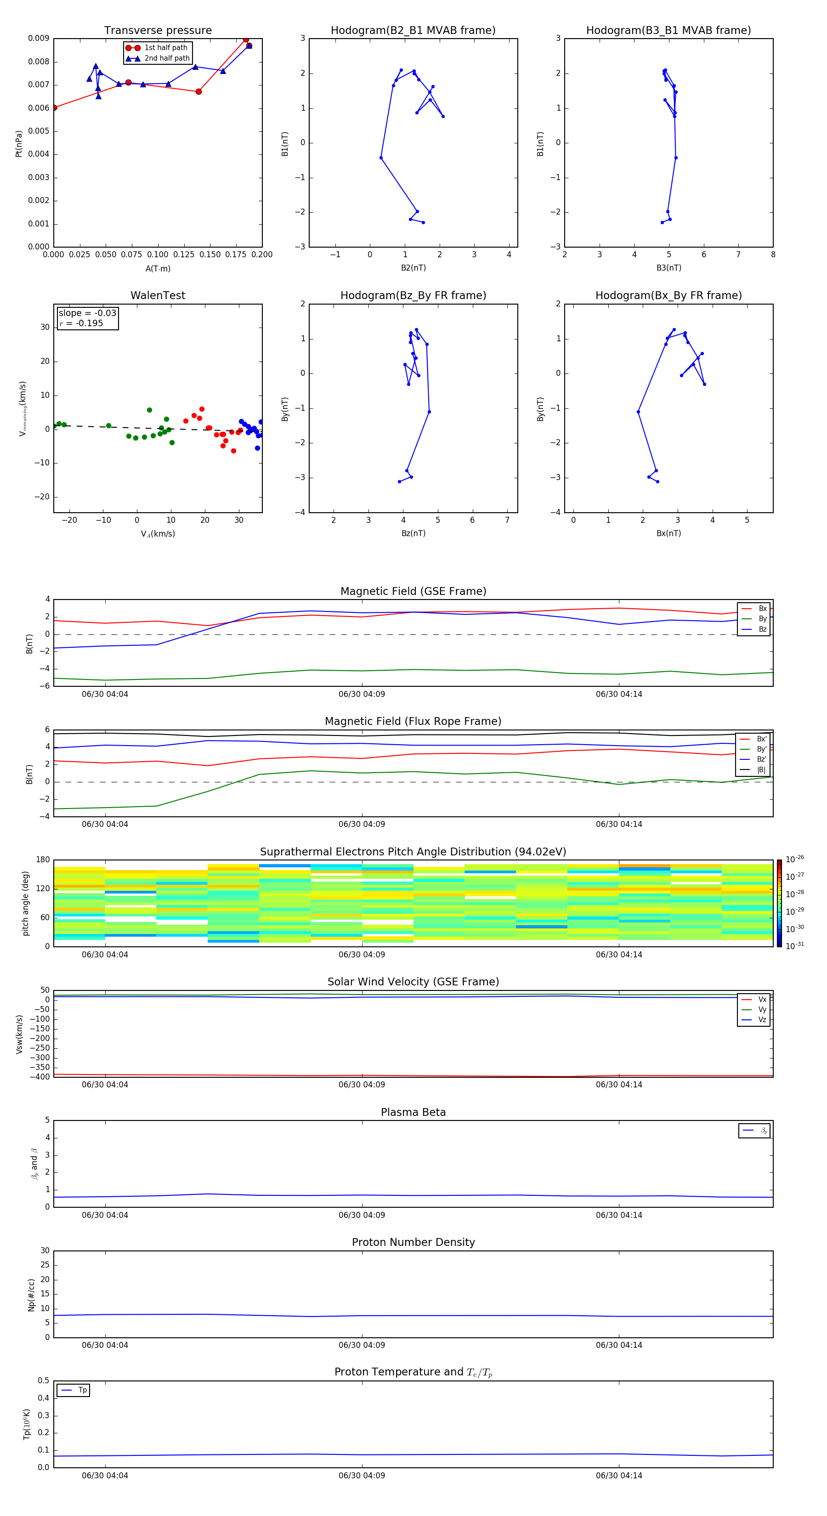This screenshot has height=1516, width=827.
Task: Click the 'Bz(nT)' x-axis label
Action: [413, 533]
